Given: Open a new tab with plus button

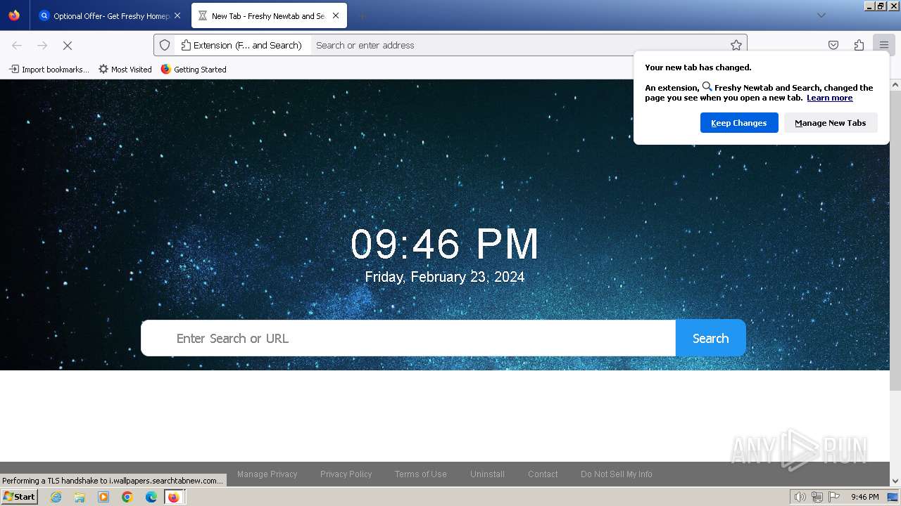Looking at the screenshot, I should coord(362,15).
